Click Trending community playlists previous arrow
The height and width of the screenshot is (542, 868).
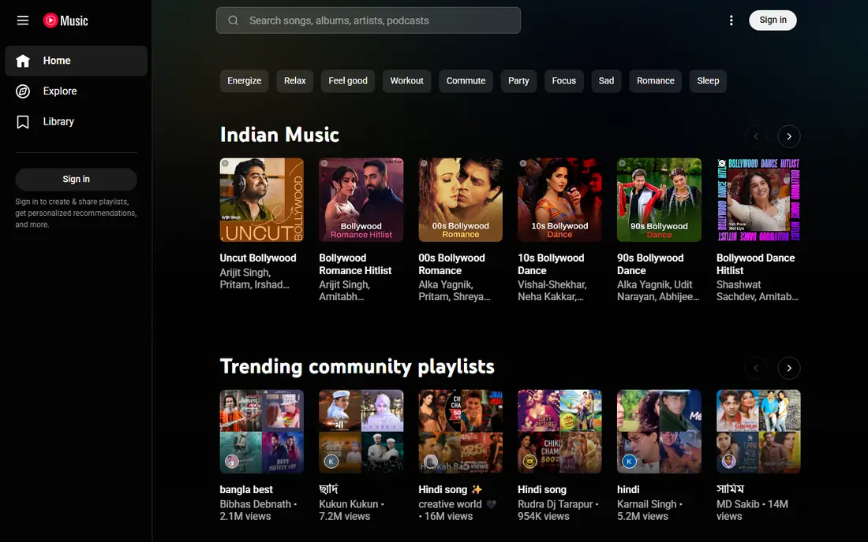pyautogui.click(x=756, y=368)
